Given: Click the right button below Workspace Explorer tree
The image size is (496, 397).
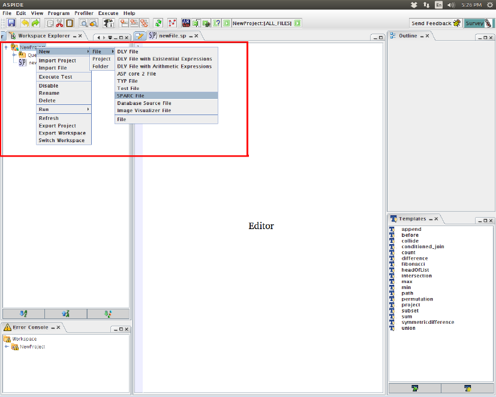Looking at the screenshot, I should [108, 314].
